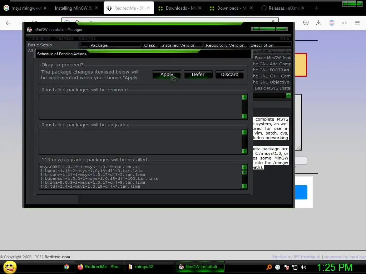The width and height of the screenshot is (366, 274).
Task: Discard the scheduled package changes
Action: coord(230,74)
